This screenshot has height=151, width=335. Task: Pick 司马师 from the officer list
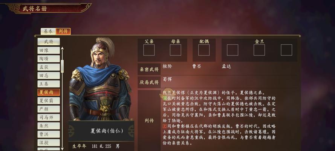pos(49,117)
